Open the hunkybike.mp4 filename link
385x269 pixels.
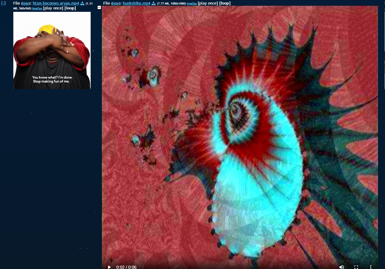[136, 3]
